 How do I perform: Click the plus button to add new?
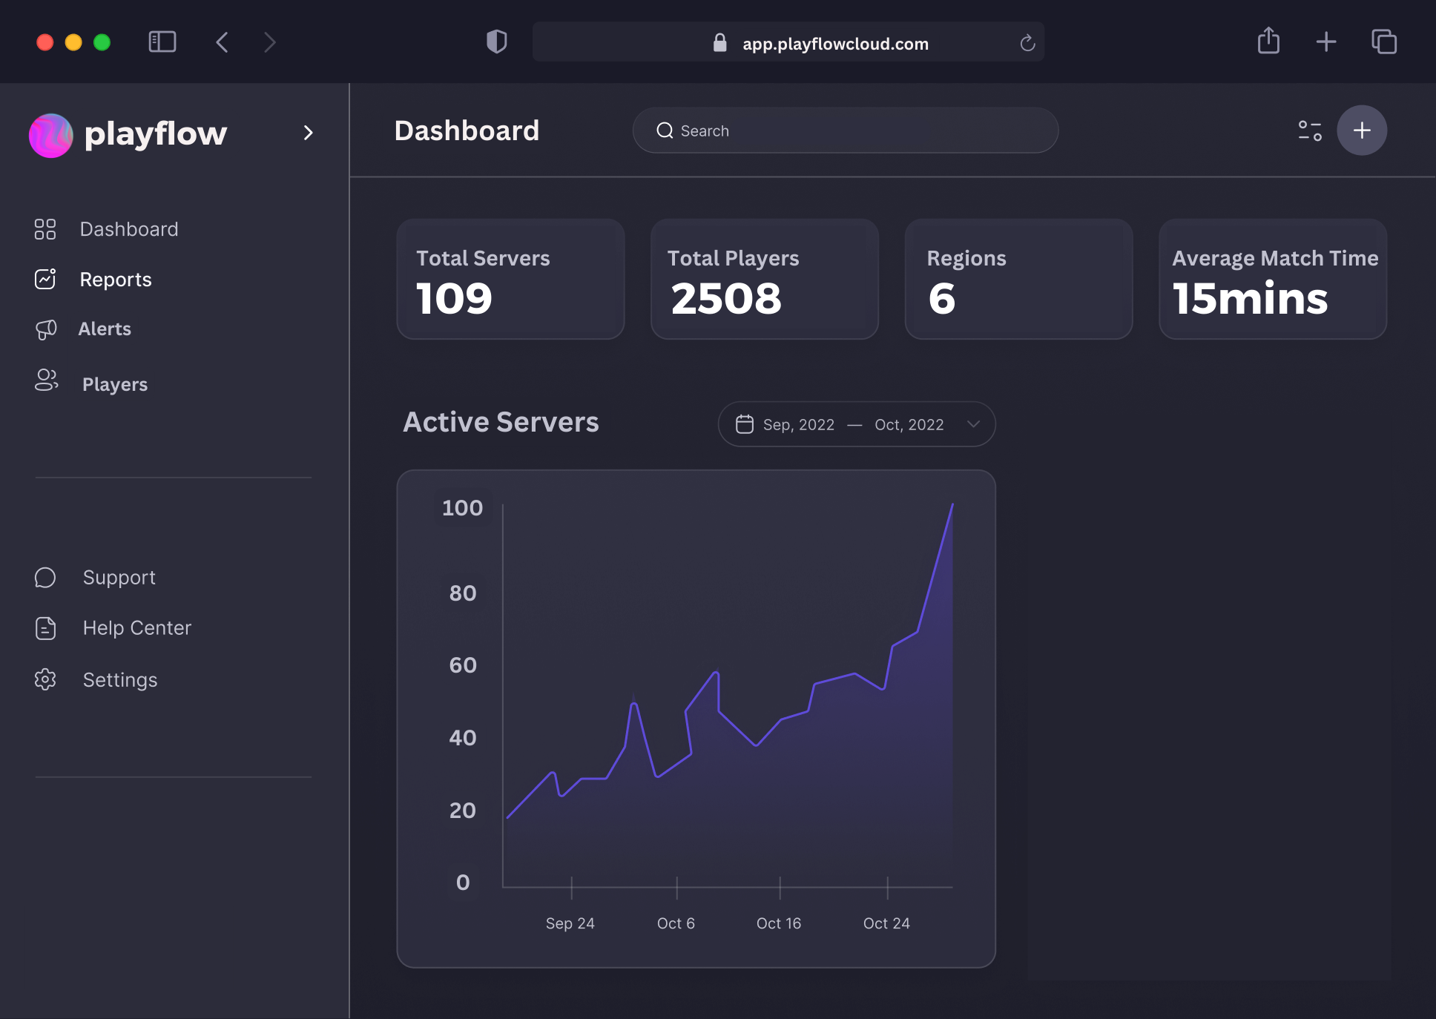point(1362,130)
